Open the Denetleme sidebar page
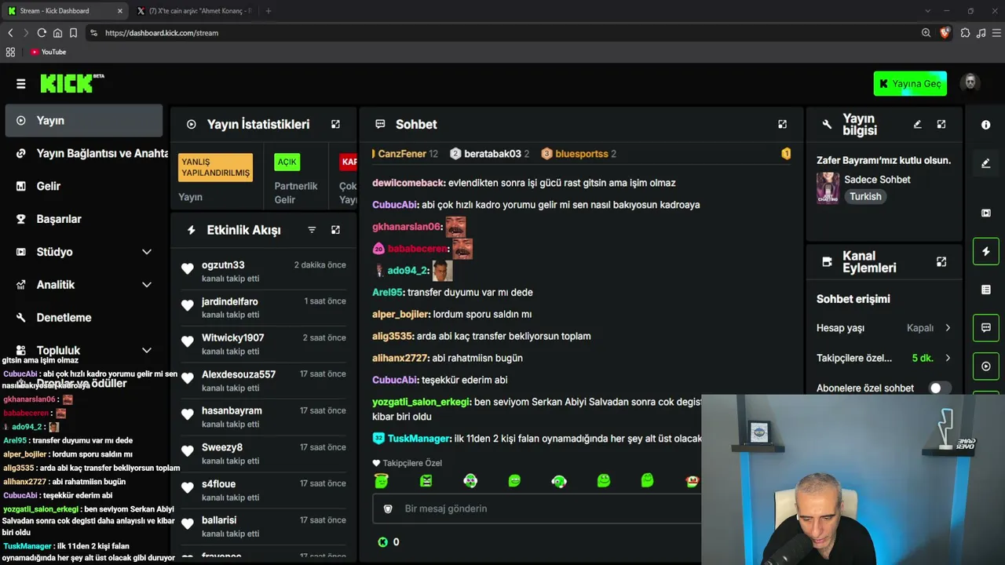 tap(84, 318)
